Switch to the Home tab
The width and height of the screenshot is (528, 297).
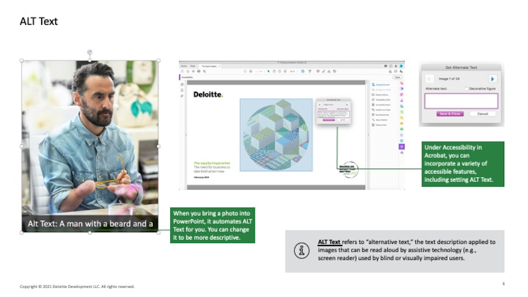pos(185,66)
